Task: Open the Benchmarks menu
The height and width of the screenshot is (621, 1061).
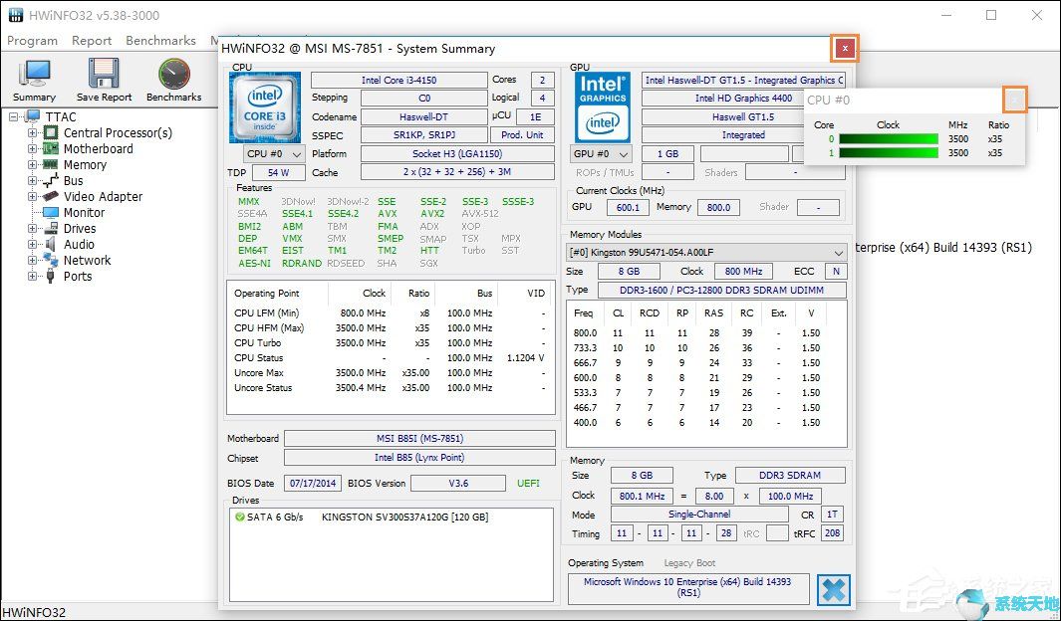Action: click(x=160, y=41)
